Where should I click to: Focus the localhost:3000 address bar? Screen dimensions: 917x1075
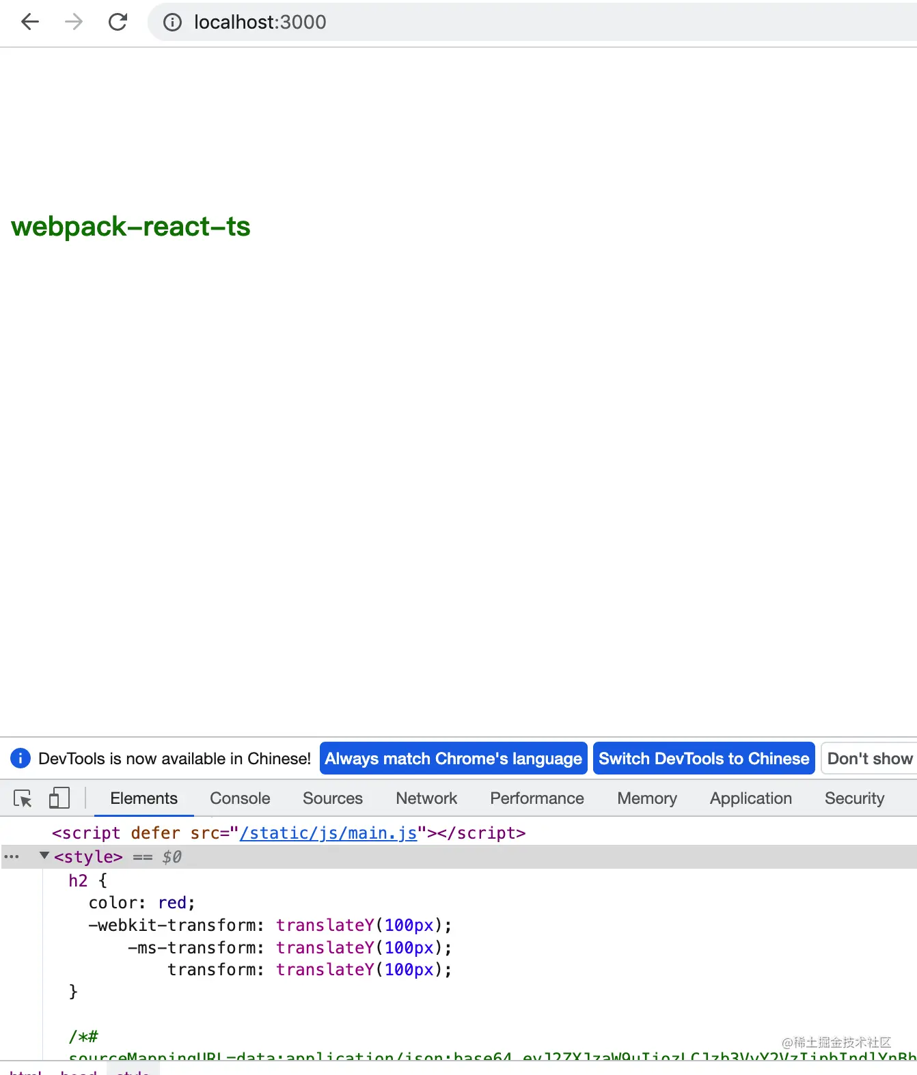pyautogui.click(x=533, y=23)
